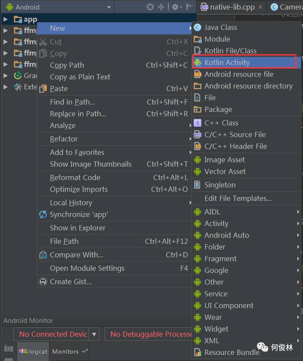Select Find in Path…
303x361 pixels.
115,102
